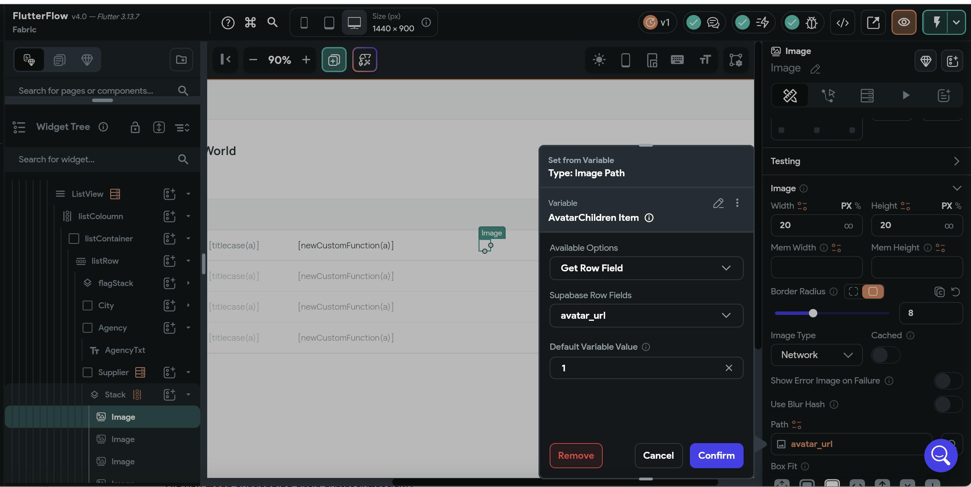Turn on Use Blur Hash
This screenshot has height=487, width=971.
click(x=948, y=404)
